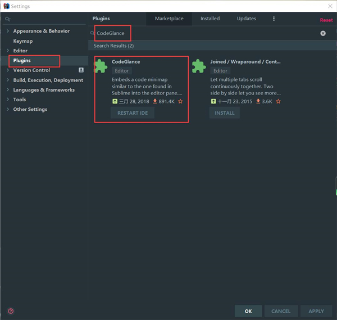Screen dimensions: 337x320
Task: Select the Marketplace tab
Action: click(x=169, y=19)
